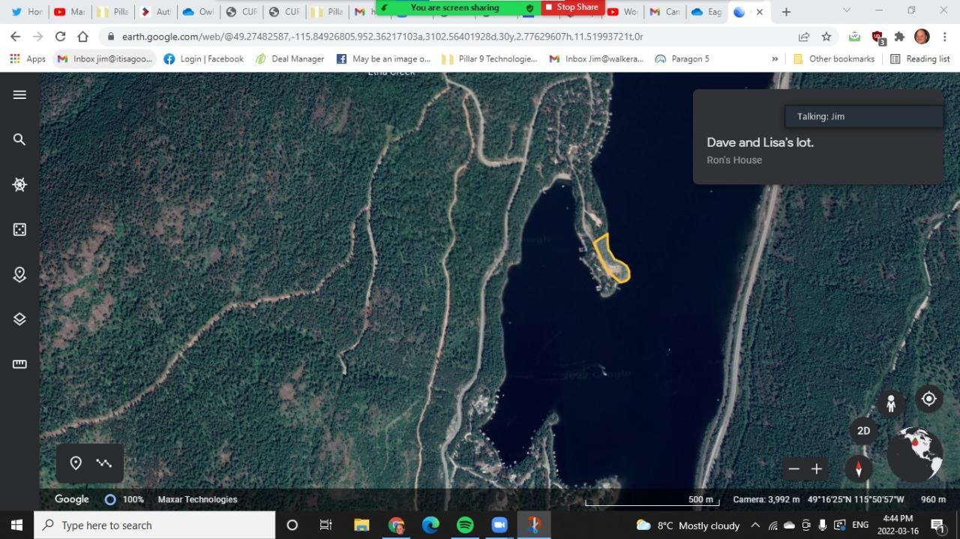Zoom out with the minus button
This screenshot has width=960, height=539.
(794, 469)
